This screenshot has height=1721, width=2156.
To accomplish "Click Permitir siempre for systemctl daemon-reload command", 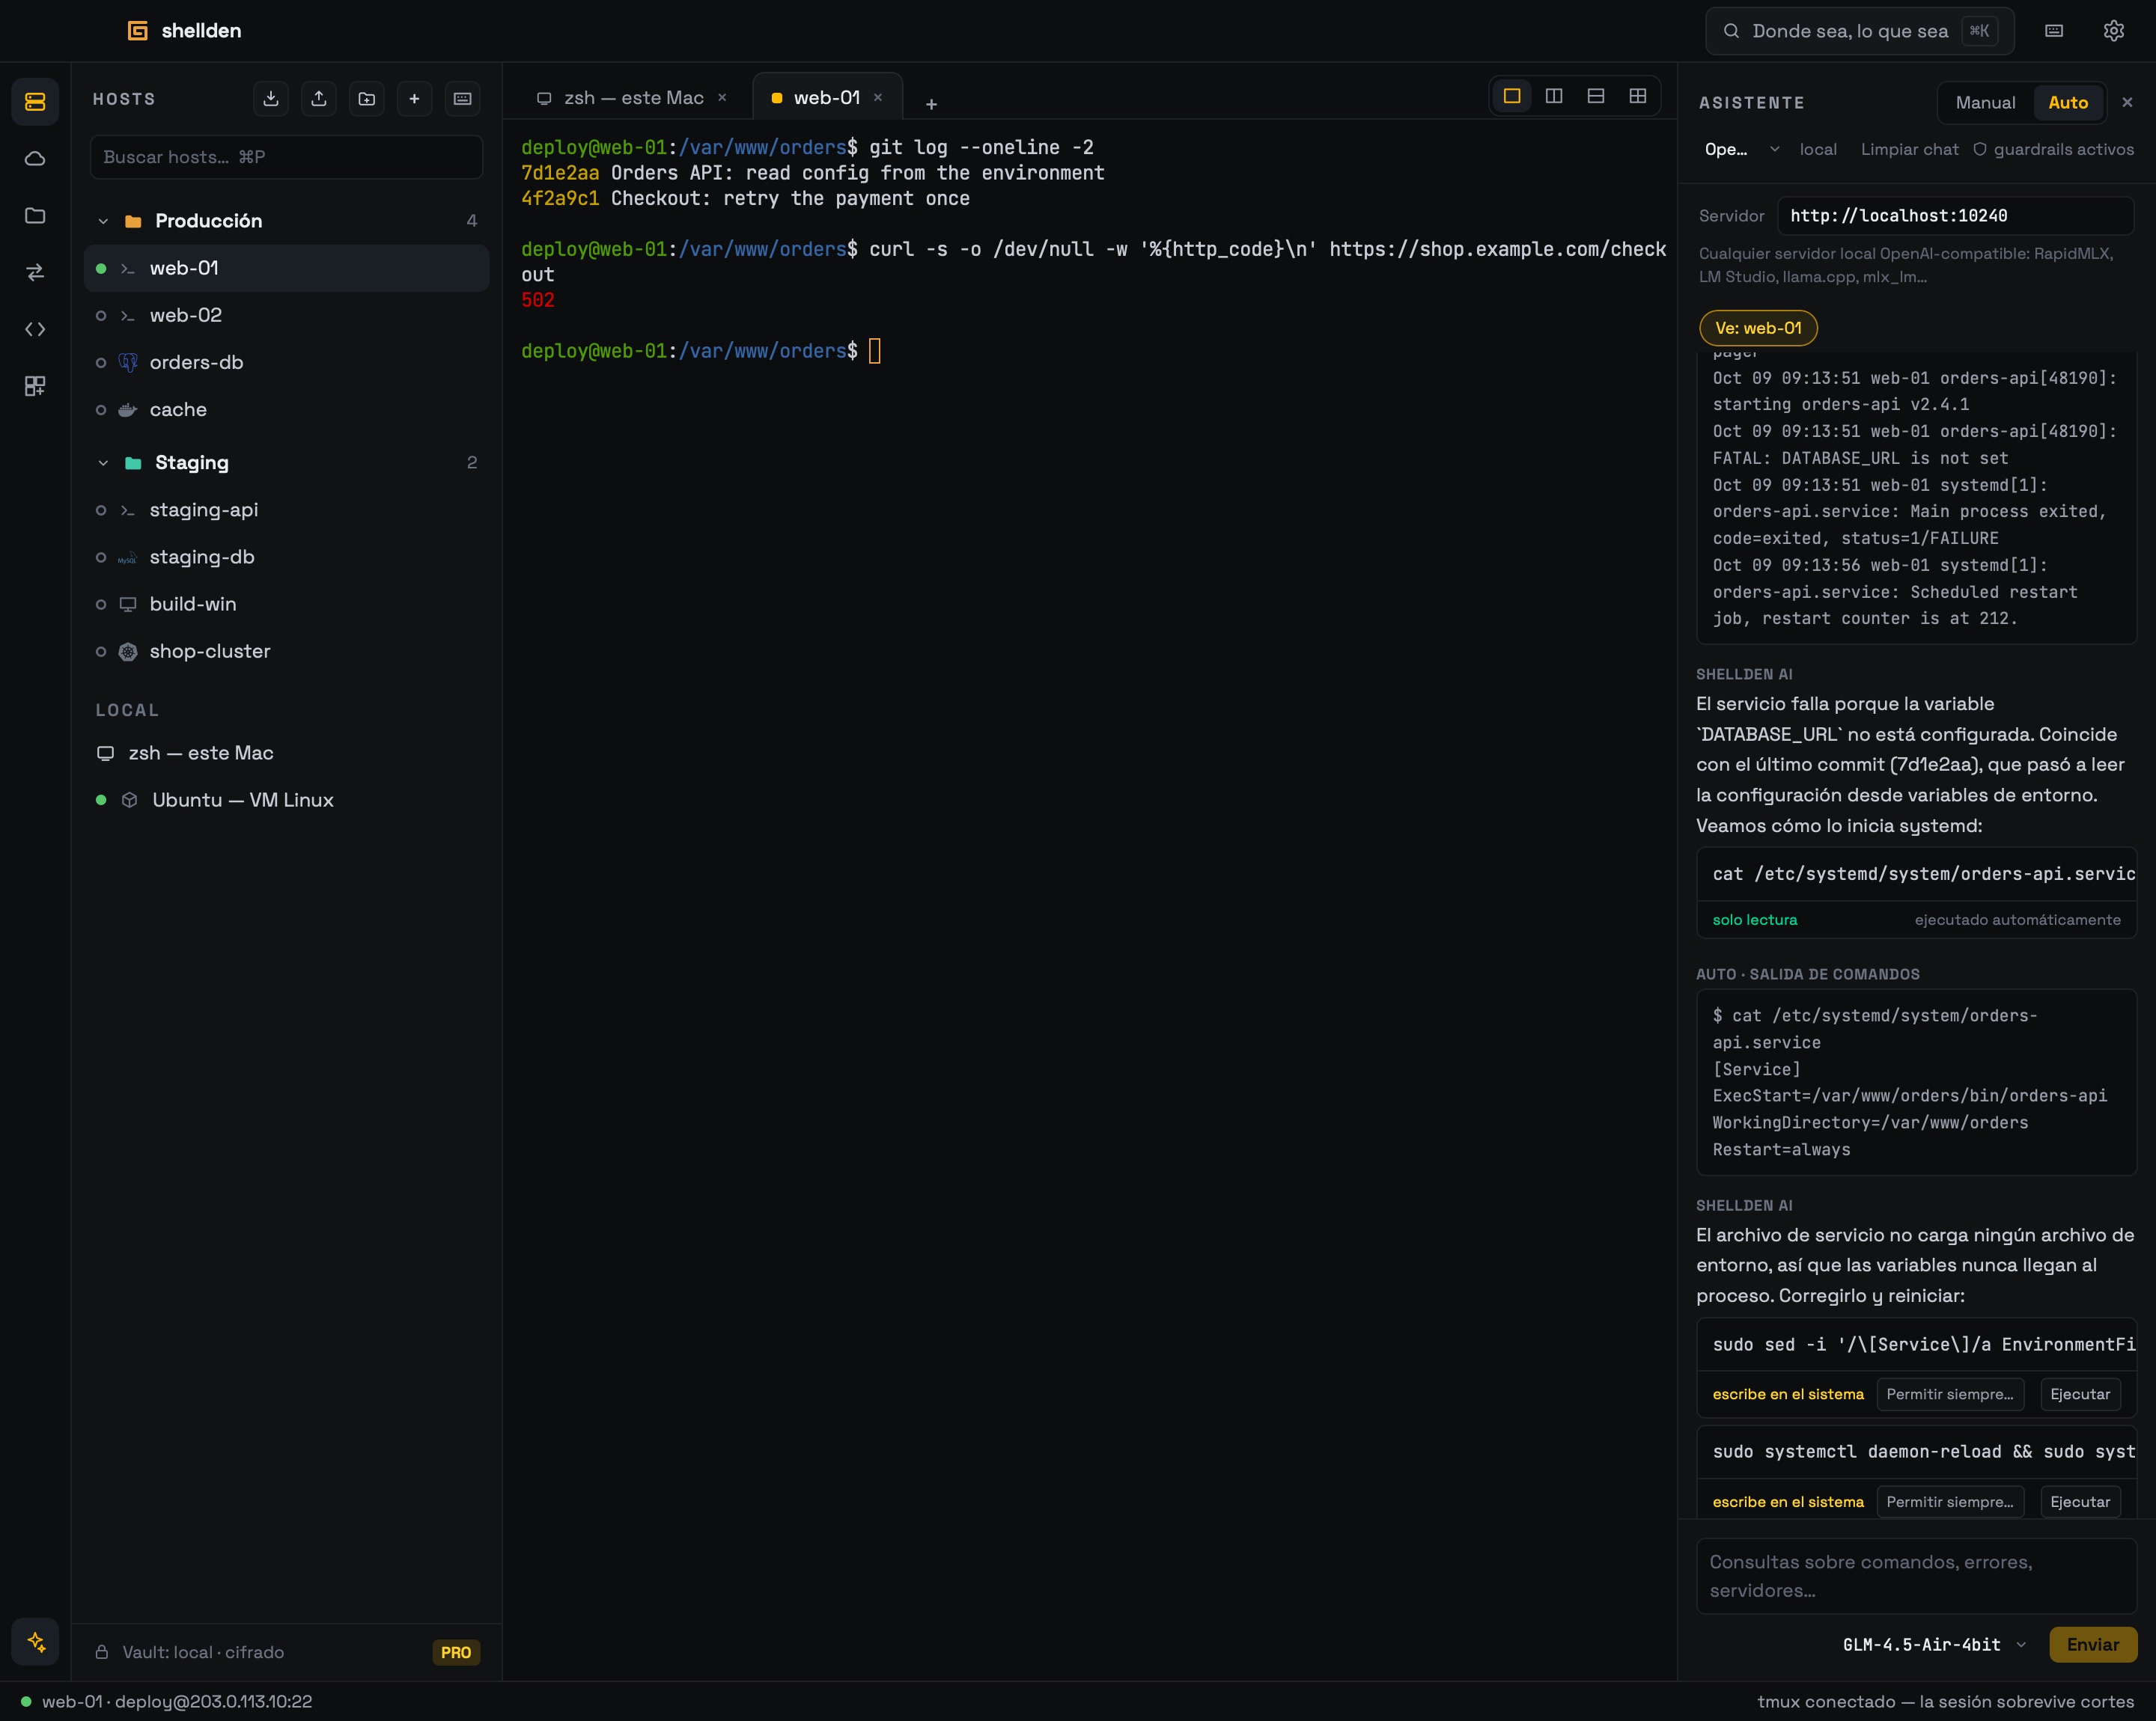I will [x=1950, y=1502].
